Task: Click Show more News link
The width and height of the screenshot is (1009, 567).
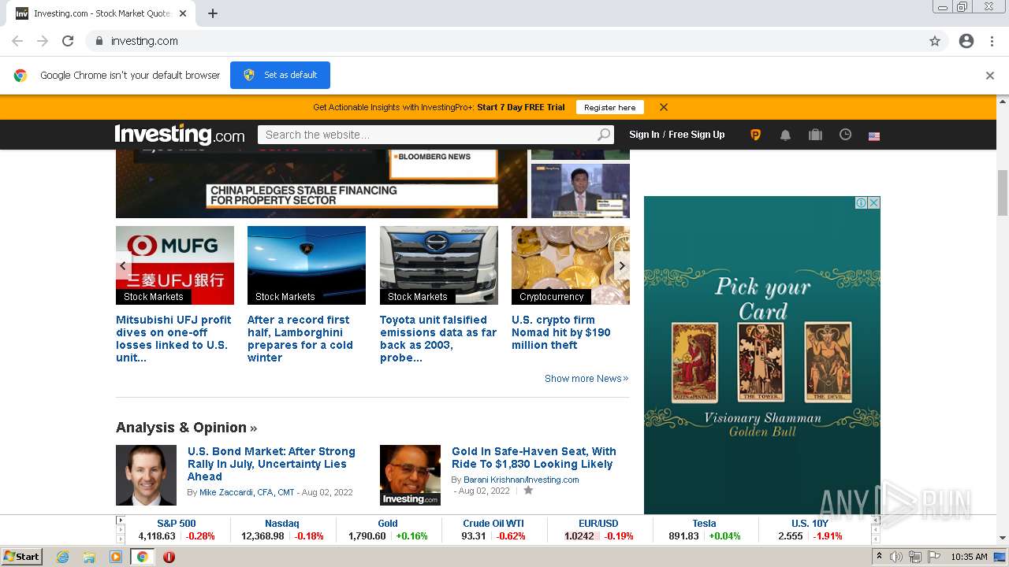Action: coord(586,379)
